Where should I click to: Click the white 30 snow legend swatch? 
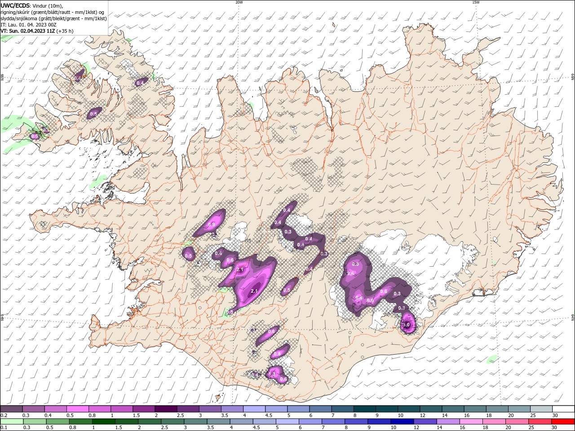click(564, 409)
